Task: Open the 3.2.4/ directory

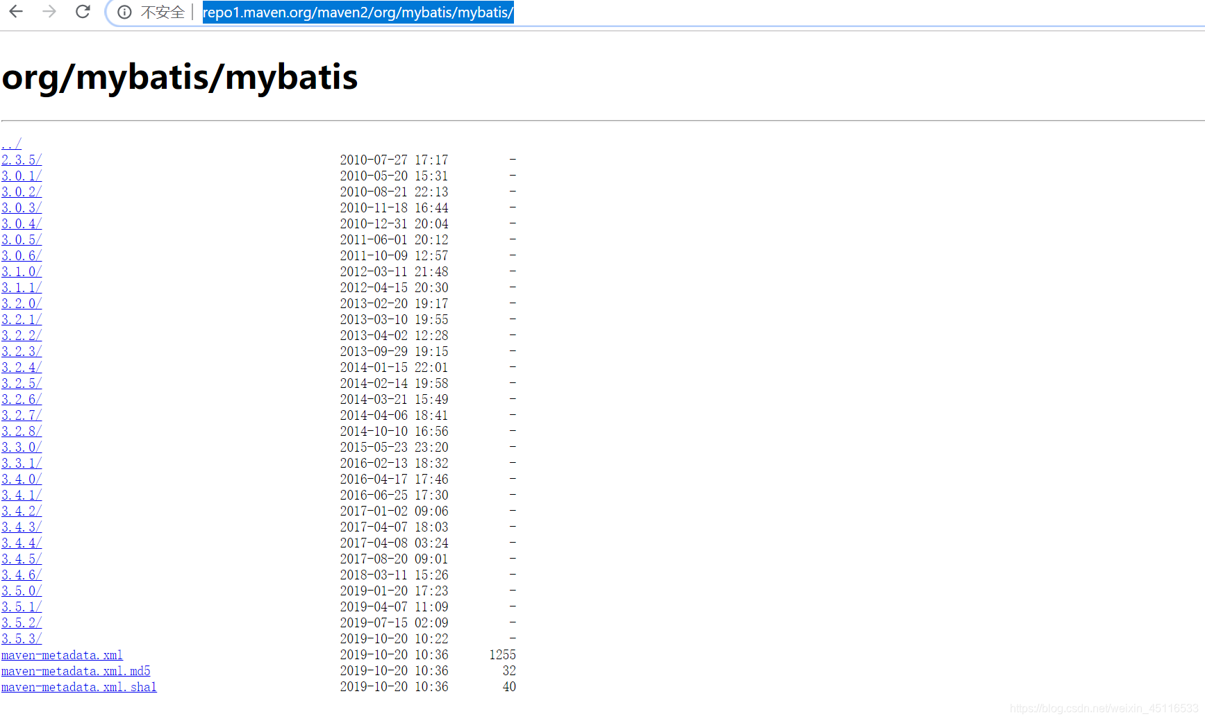Action: [22, 367]
